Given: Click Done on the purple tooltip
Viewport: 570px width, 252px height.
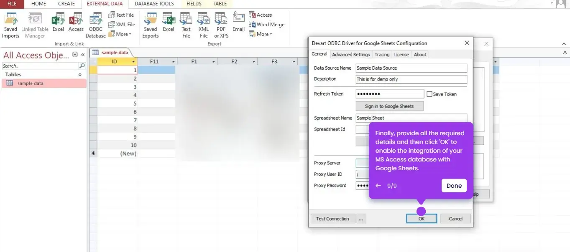Looking at the screenshot, I should [454, 186].
